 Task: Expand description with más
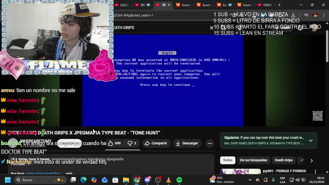(x=69, y=173)
